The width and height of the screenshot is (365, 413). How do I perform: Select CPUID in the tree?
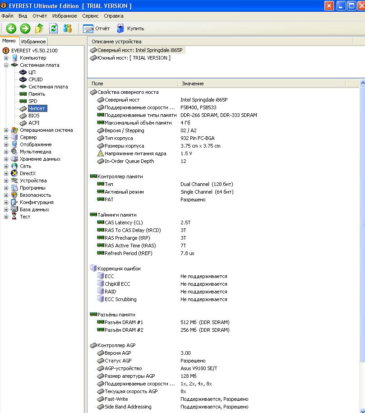pyautogui.click(x=36, y=79)
